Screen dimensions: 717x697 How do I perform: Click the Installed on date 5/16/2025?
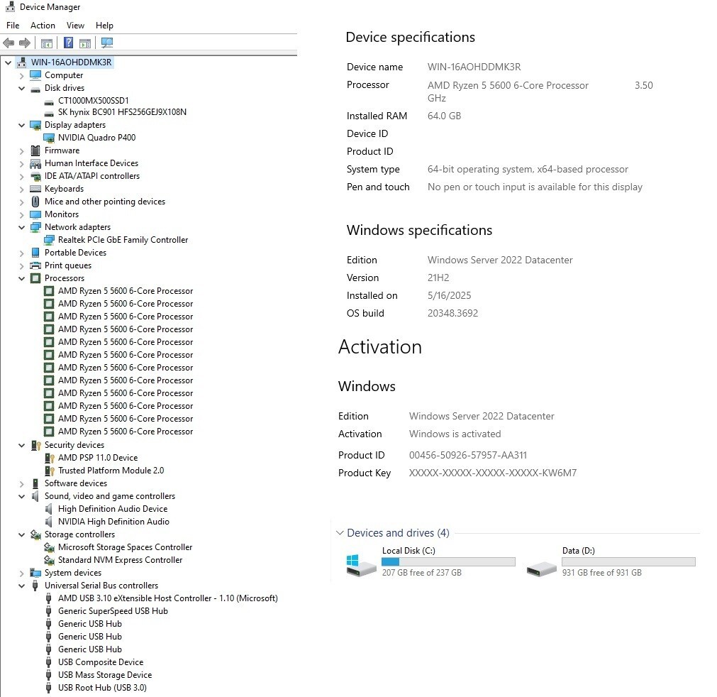(449, 296)
